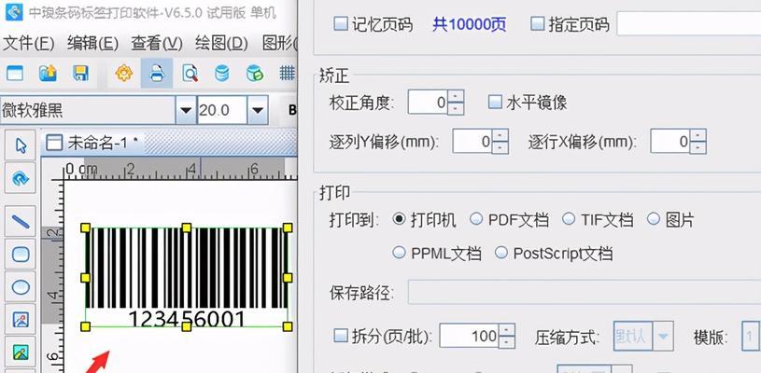Select the 打印机 radio button

tap(399, 219)
